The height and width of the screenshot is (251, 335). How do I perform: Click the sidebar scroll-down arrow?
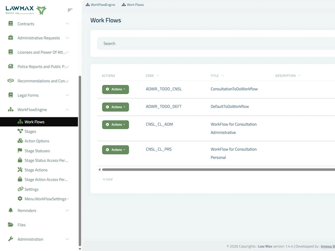click(x=80, y=249)
